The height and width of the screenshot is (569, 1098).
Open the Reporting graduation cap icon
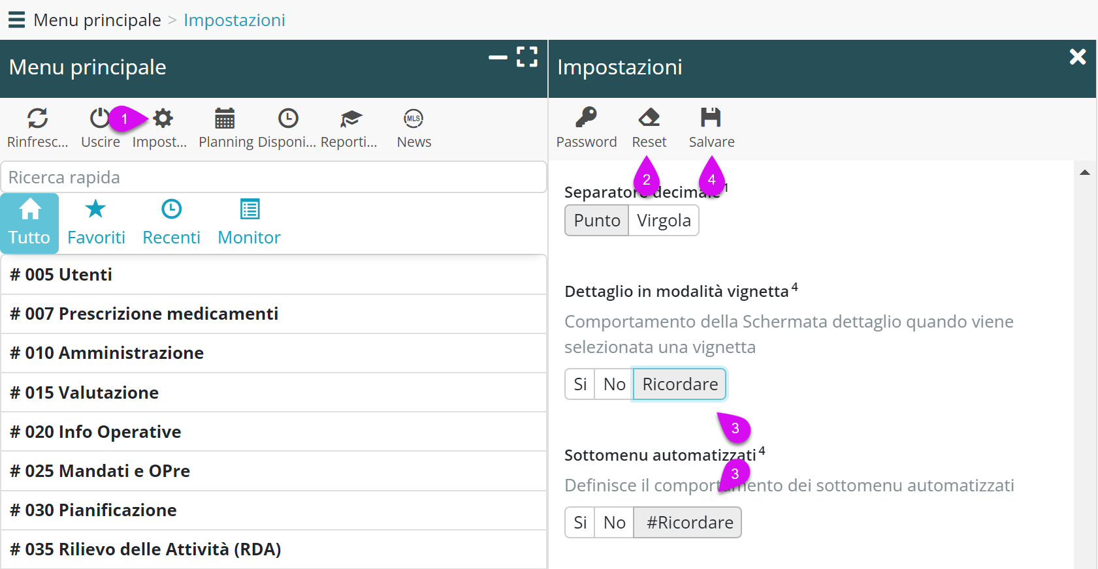pyautogui.click(x=350, y=119)
